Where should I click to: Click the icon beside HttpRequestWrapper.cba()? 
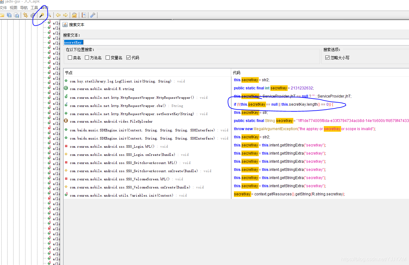pyautogui.click(x=66, y=105)
